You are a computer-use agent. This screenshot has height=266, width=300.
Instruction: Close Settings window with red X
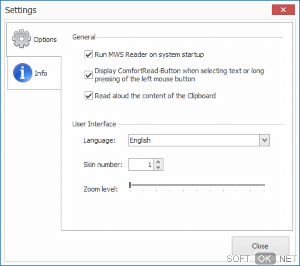pyautogui.click(x=283, y=10)
